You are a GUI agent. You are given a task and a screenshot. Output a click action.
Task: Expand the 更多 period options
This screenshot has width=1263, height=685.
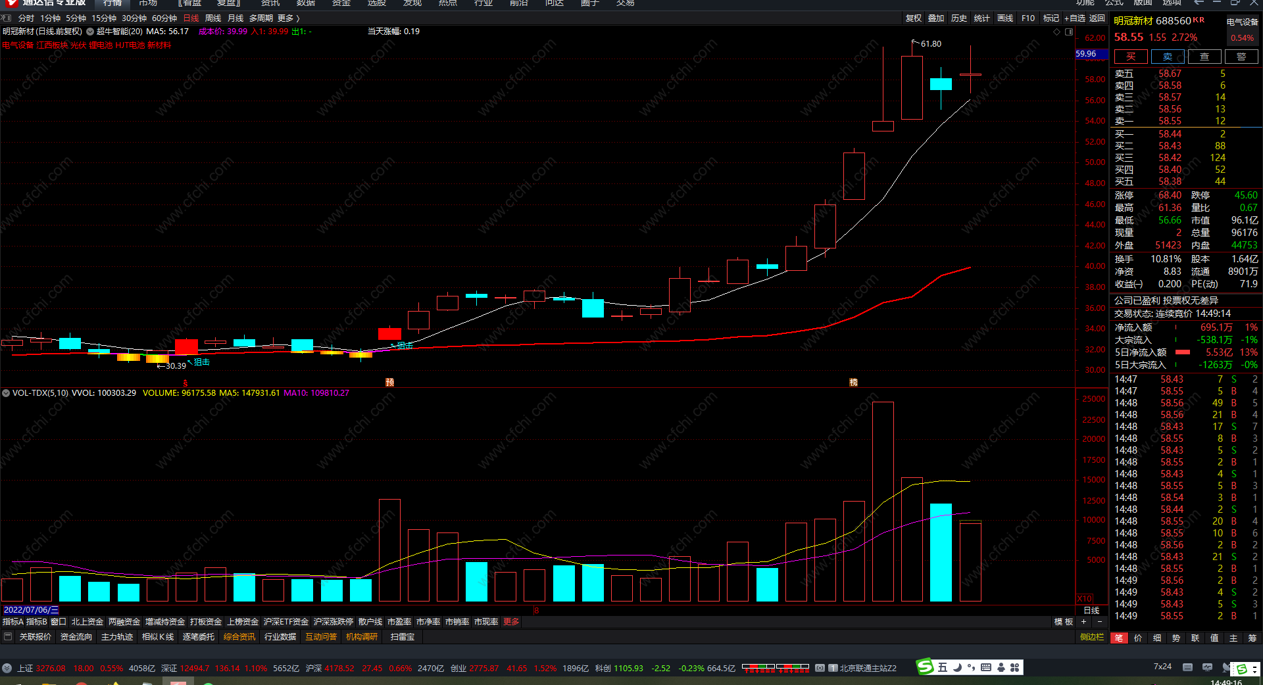(288, 18)
